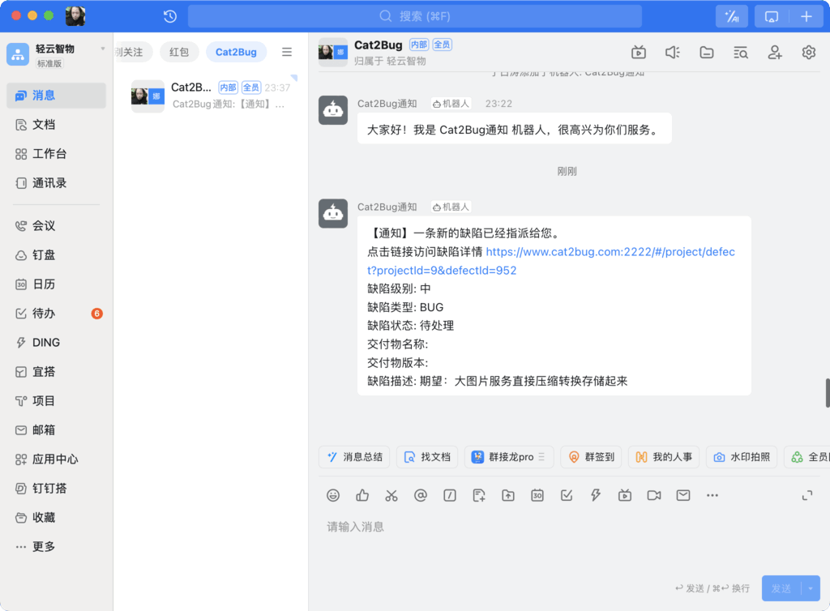Click the to-do checkbox icon in toolbar
Screen dimensions: 830x611
(567, 495)
